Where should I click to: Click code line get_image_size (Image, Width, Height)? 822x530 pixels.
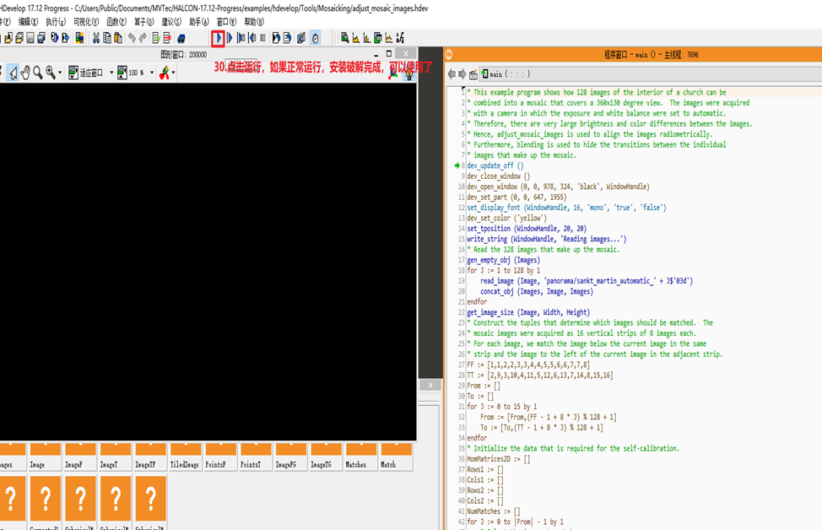pos(528,312)
